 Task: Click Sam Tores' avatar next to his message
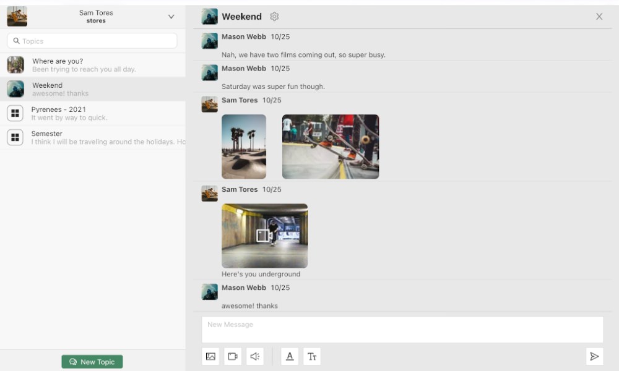pos(209,104)
